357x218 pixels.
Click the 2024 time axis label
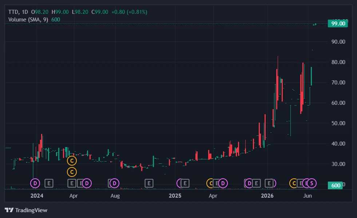pyautogui.click(x=37, y=196)
